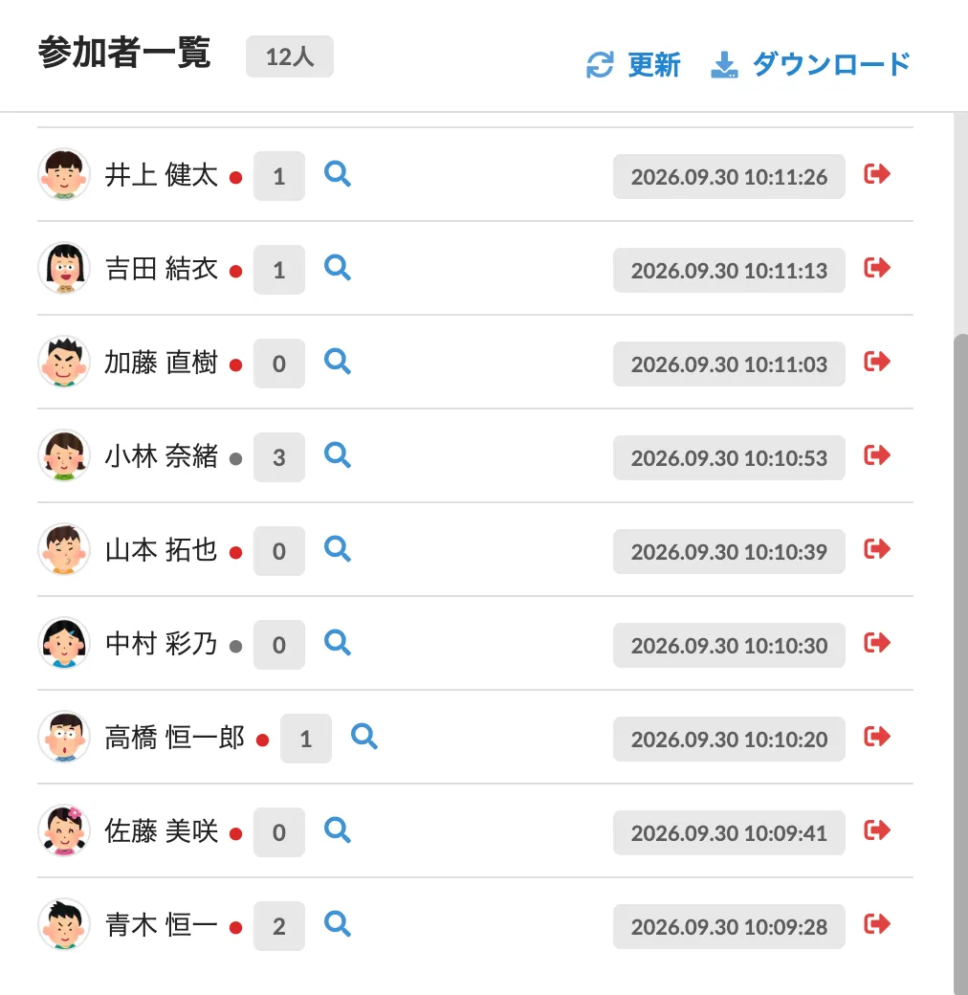Select the name 井上 健太
Image resolution: width=968 pixels, height=995 pixels.
[x=161, y=174]
